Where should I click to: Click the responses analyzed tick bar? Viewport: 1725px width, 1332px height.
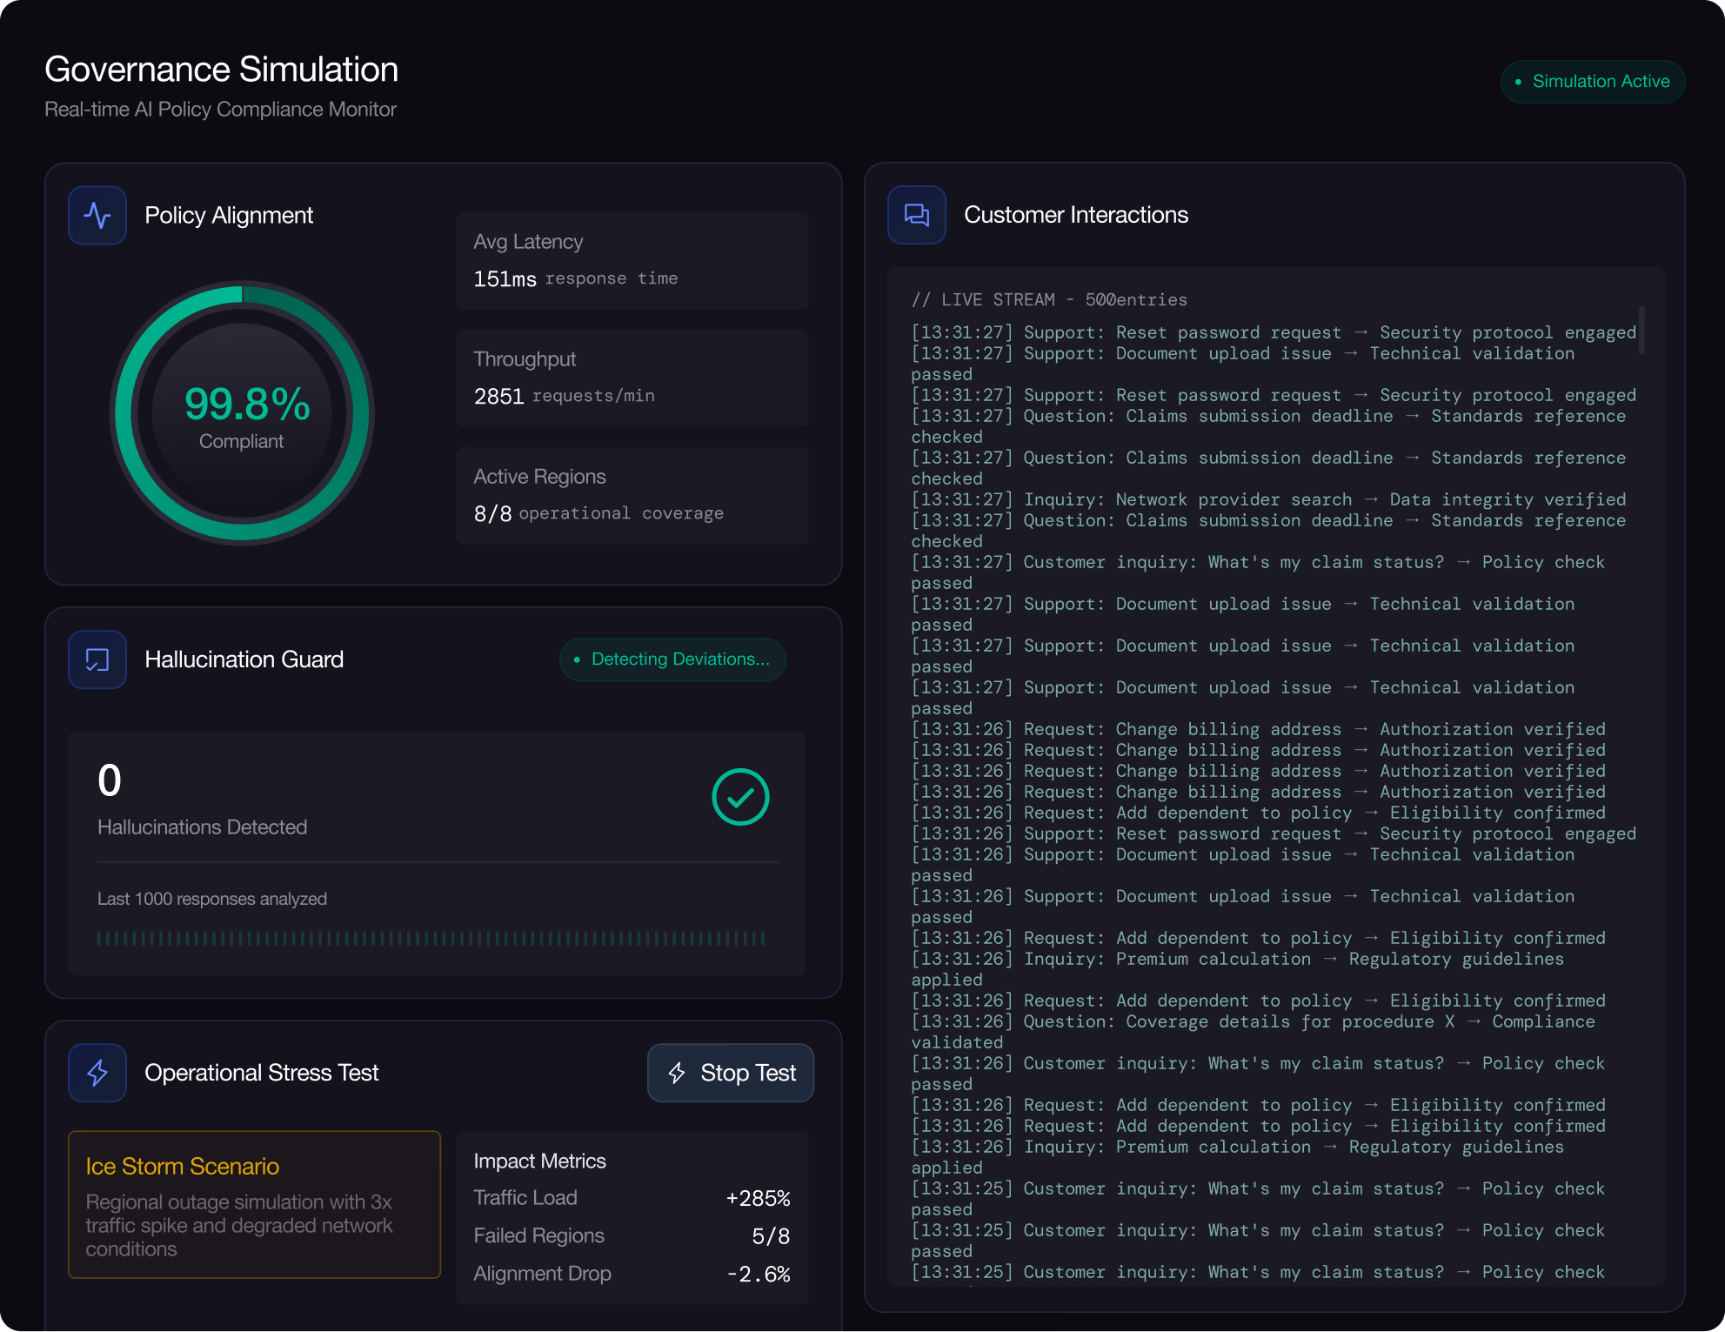431,938
